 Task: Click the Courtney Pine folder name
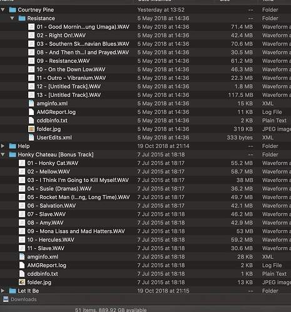point(36,10)
